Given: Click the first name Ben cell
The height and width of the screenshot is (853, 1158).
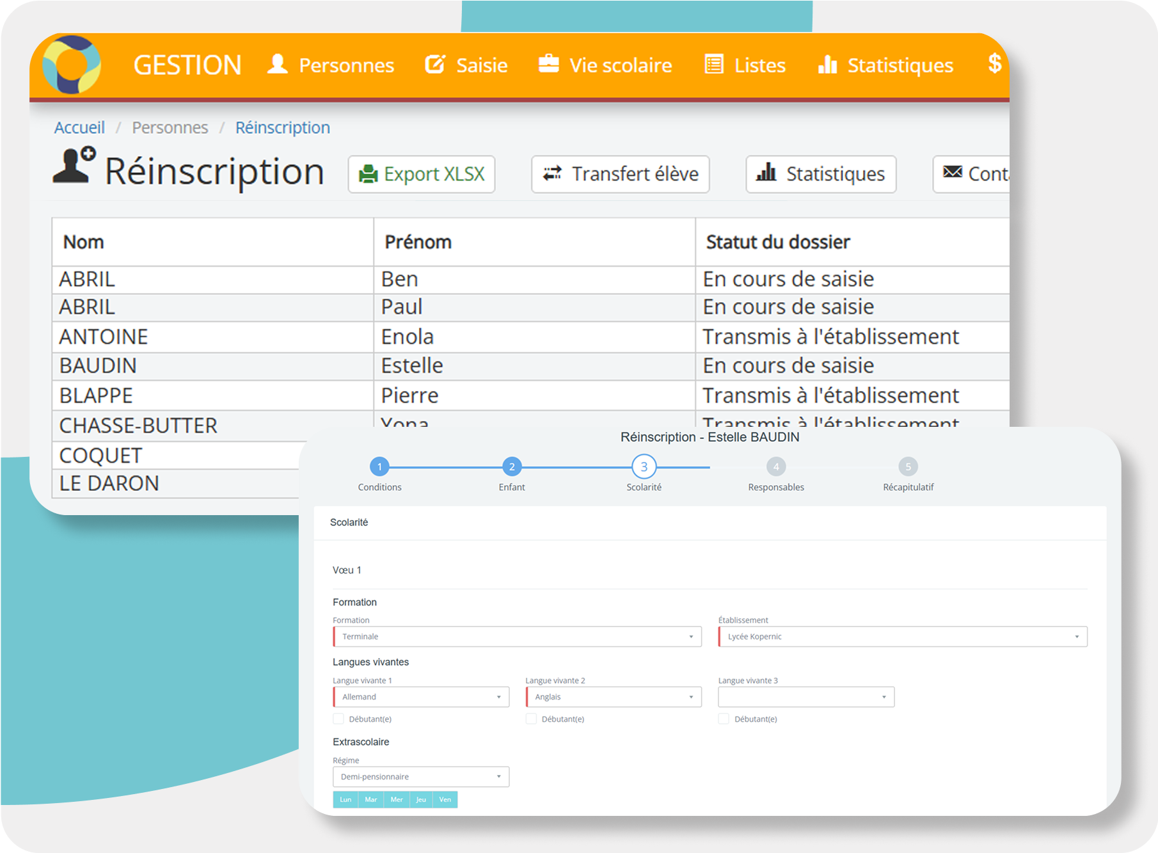Looking at the screenshot, I should click(x=534, y=280).
